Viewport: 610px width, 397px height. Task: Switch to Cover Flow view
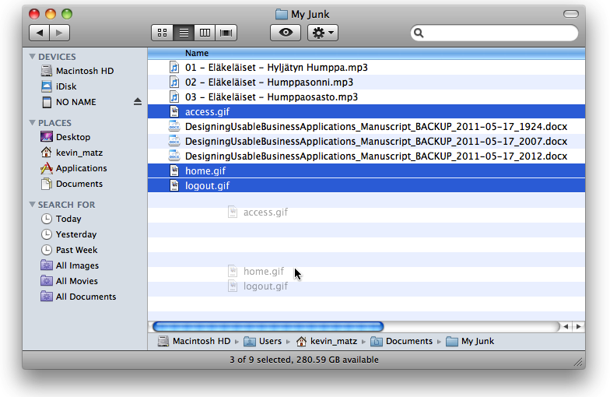pyautogui.click(x=226, y=33)
